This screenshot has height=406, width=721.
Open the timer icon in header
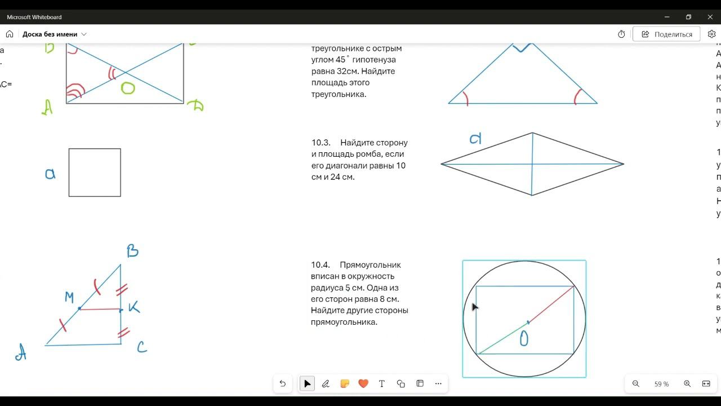[621, 34]
